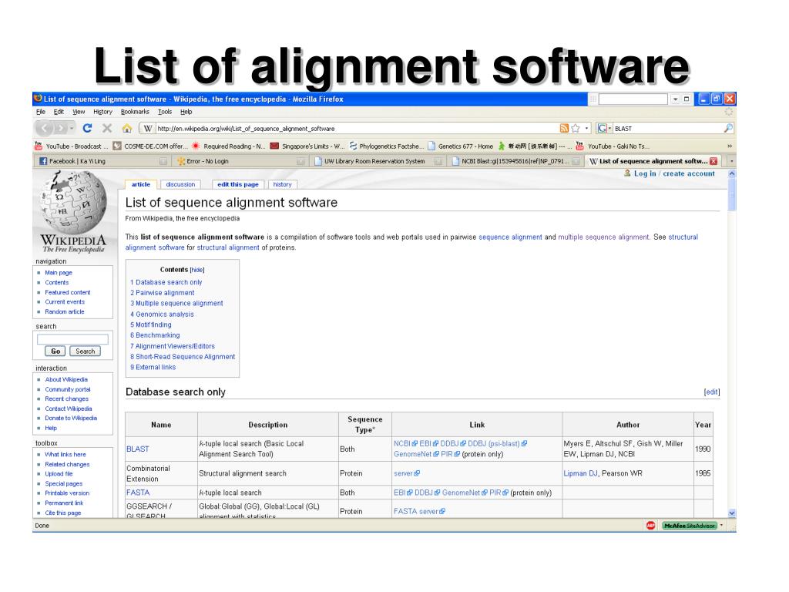Open Singapore's Limits bookmark
Image resolution: width=789 pixels, height=592 pixels.
307,146
